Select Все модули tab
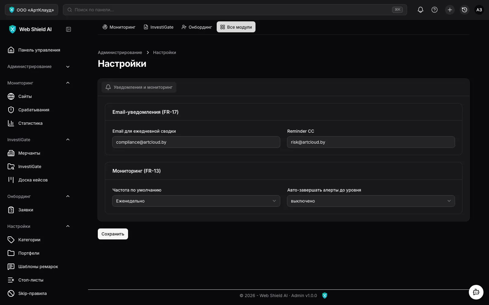The height and width of the screenshot is (305, 489). [236, 27]
